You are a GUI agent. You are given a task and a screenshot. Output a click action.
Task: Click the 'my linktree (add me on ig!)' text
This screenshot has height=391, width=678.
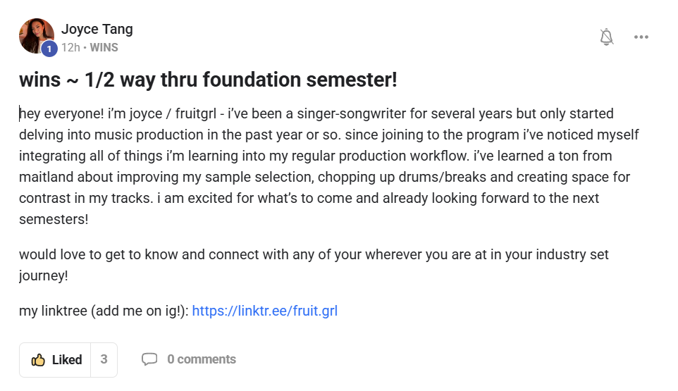coord(104,311)
